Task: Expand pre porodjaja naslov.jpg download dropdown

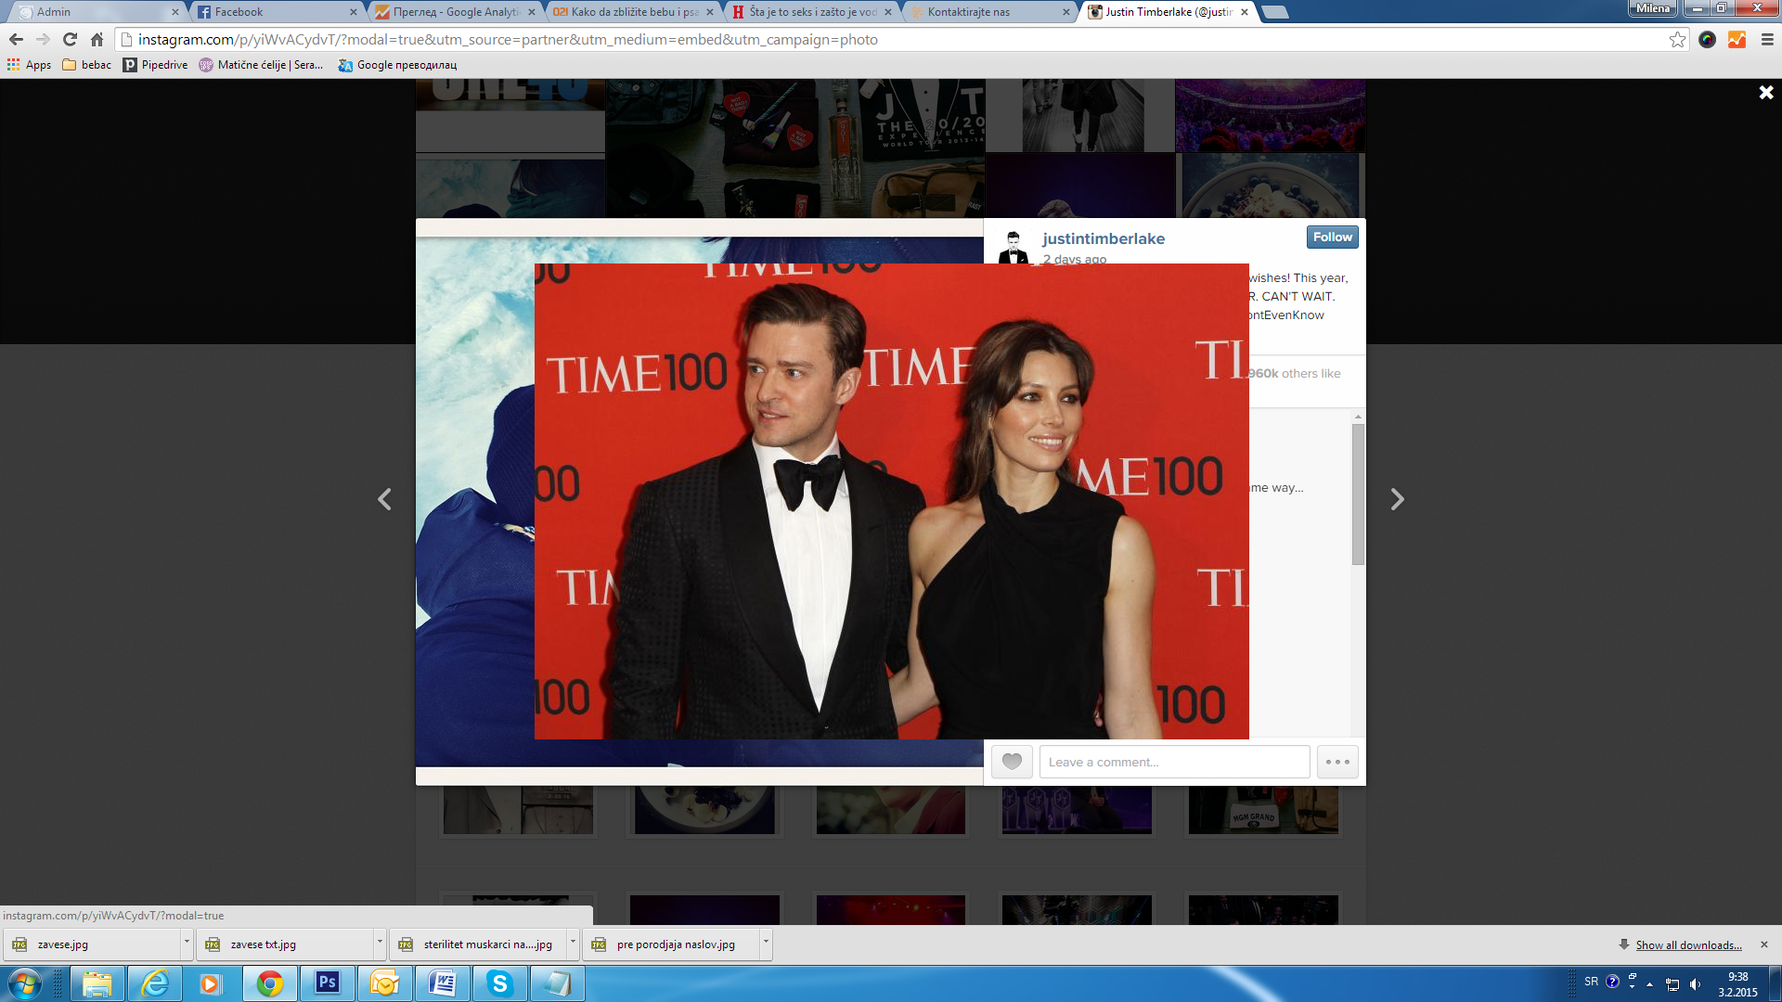Action: pyautogui.click(x=766, y=942)
